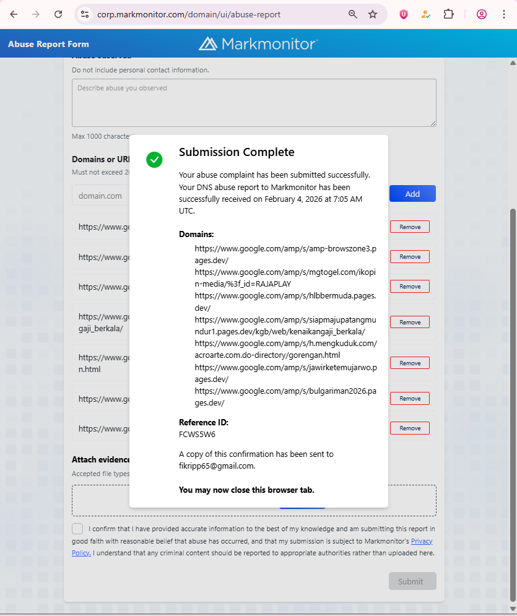Remove the URL ending in gaji_berkala/
Image resolution: width=517 pixels, height=616 pixels.
410,322
